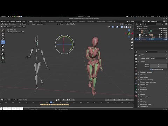Open the Render Engine dropdown
This screenshot has height=126, width=168.
(159, 58)
